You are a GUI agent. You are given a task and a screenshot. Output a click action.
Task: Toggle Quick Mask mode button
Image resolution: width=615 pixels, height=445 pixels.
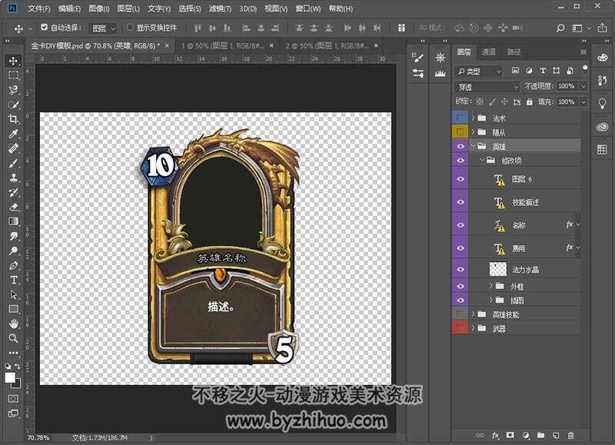click(x=13, y=399)
